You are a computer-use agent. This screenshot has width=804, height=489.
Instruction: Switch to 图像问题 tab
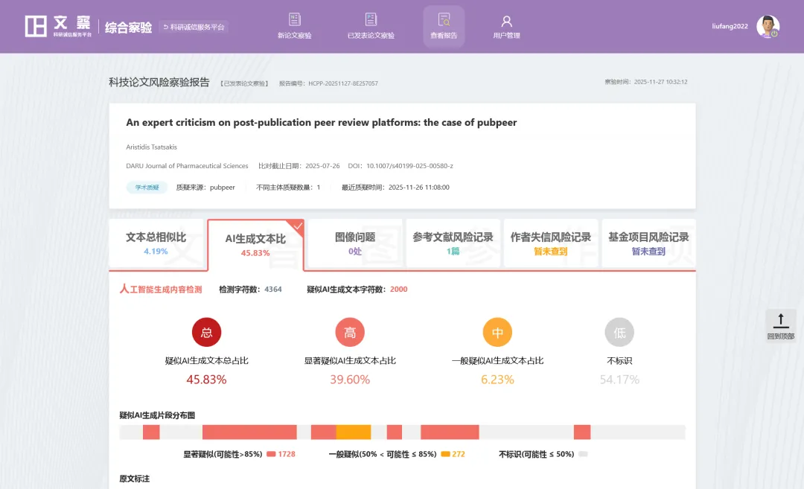[x=355, y=243]
